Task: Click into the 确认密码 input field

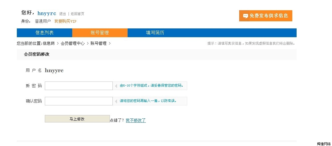Action: [79, 101]
